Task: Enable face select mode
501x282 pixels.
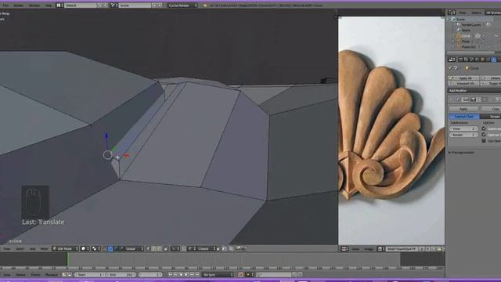Action: tap(159, 249)
